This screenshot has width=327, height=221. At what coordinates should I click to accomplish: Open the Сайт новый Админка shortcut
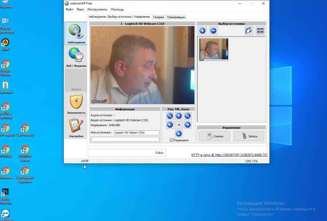click(x=25, y=175)
